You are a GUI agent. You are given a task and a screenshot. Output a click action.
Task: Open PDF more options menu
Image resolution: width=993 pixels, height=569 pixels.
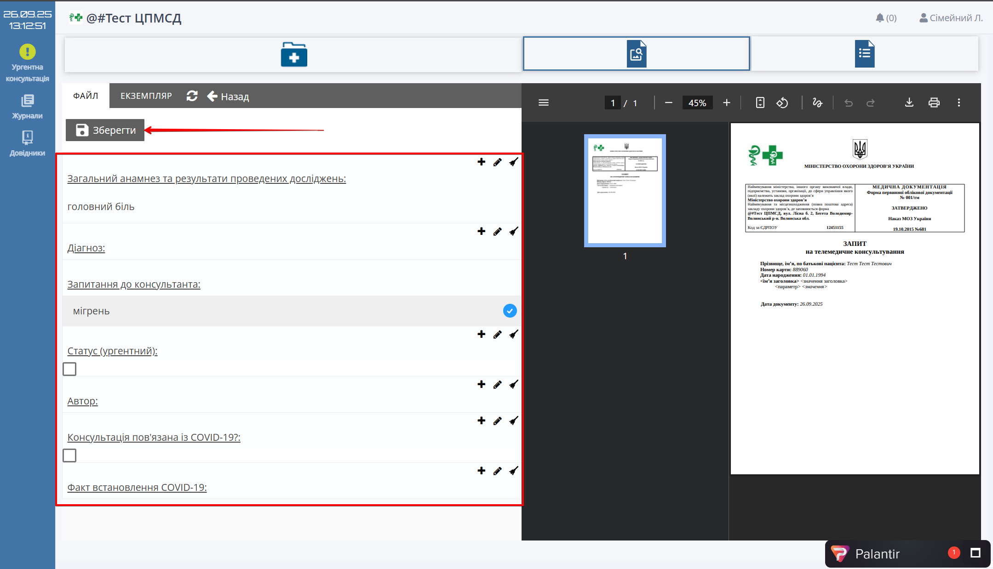[x=959, y=103]
